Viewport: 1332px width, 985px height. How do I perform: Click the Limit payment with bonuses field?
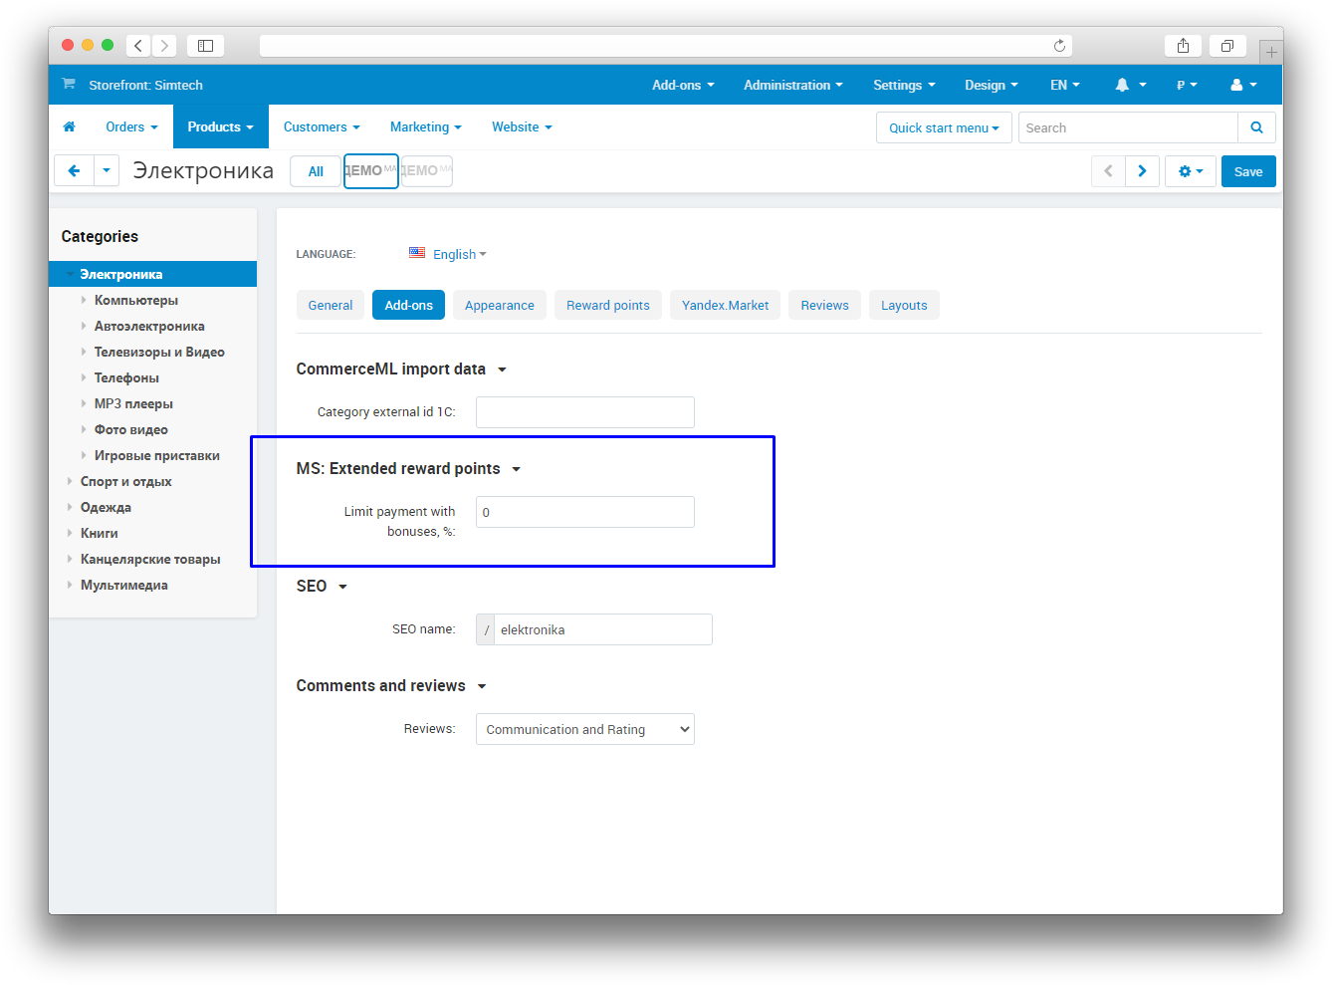tap(584, 512)
